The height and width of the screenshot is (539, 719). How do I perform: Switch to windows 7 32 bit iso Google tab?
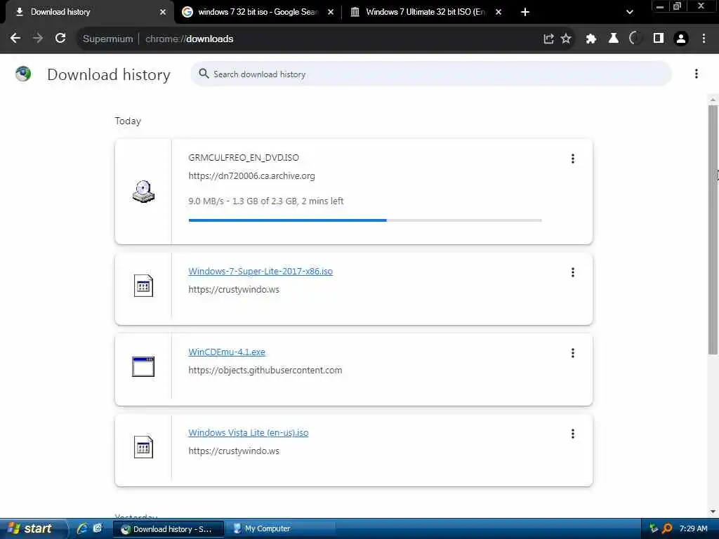click(258, 12)
